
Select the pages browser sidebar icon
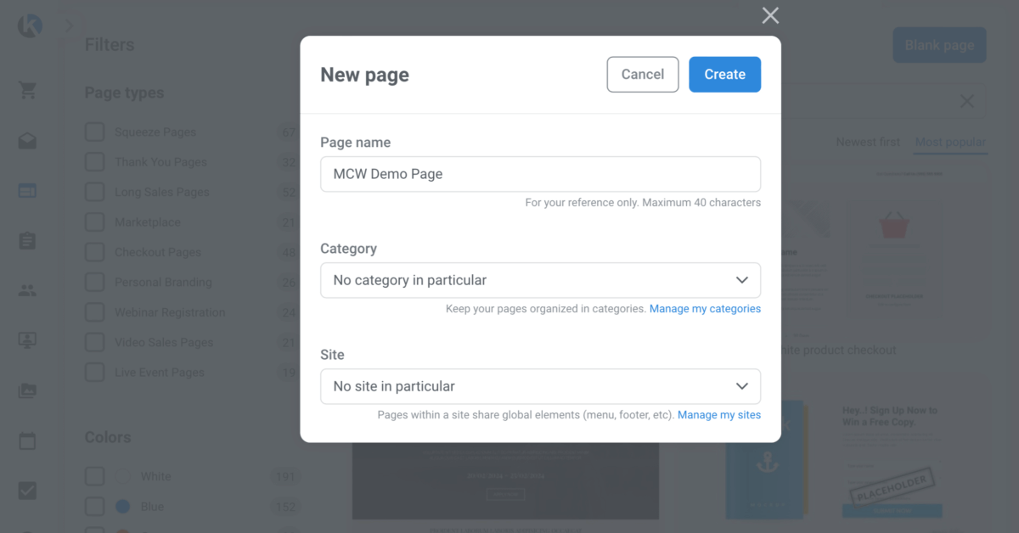27,191
